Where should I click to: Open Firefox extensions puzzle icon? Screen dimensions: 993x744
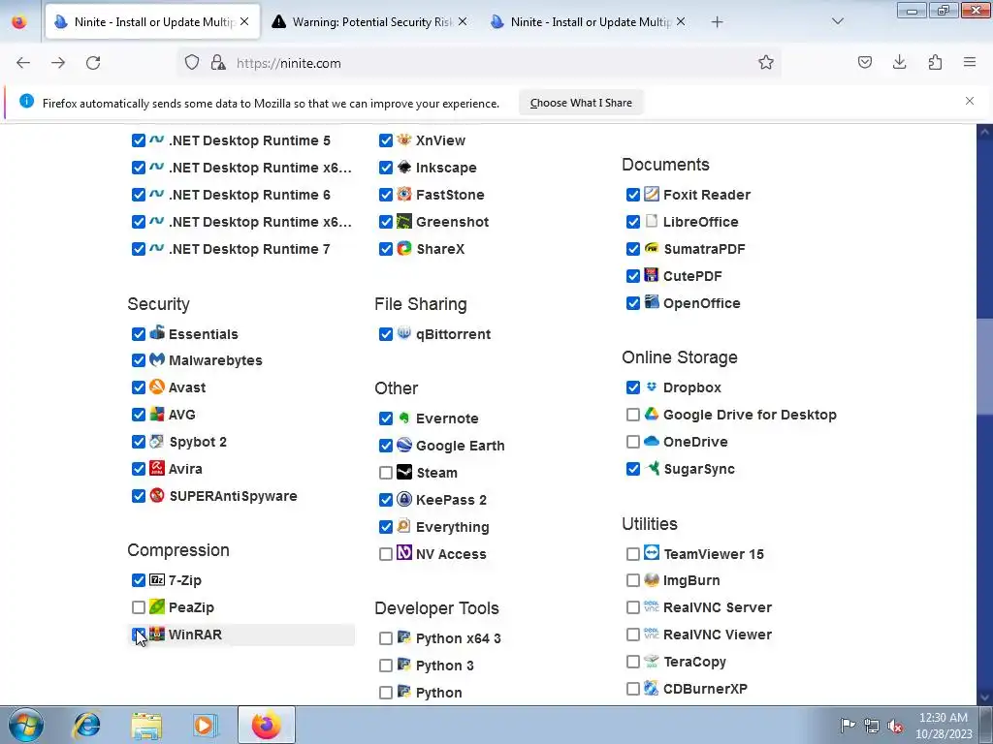935,62
